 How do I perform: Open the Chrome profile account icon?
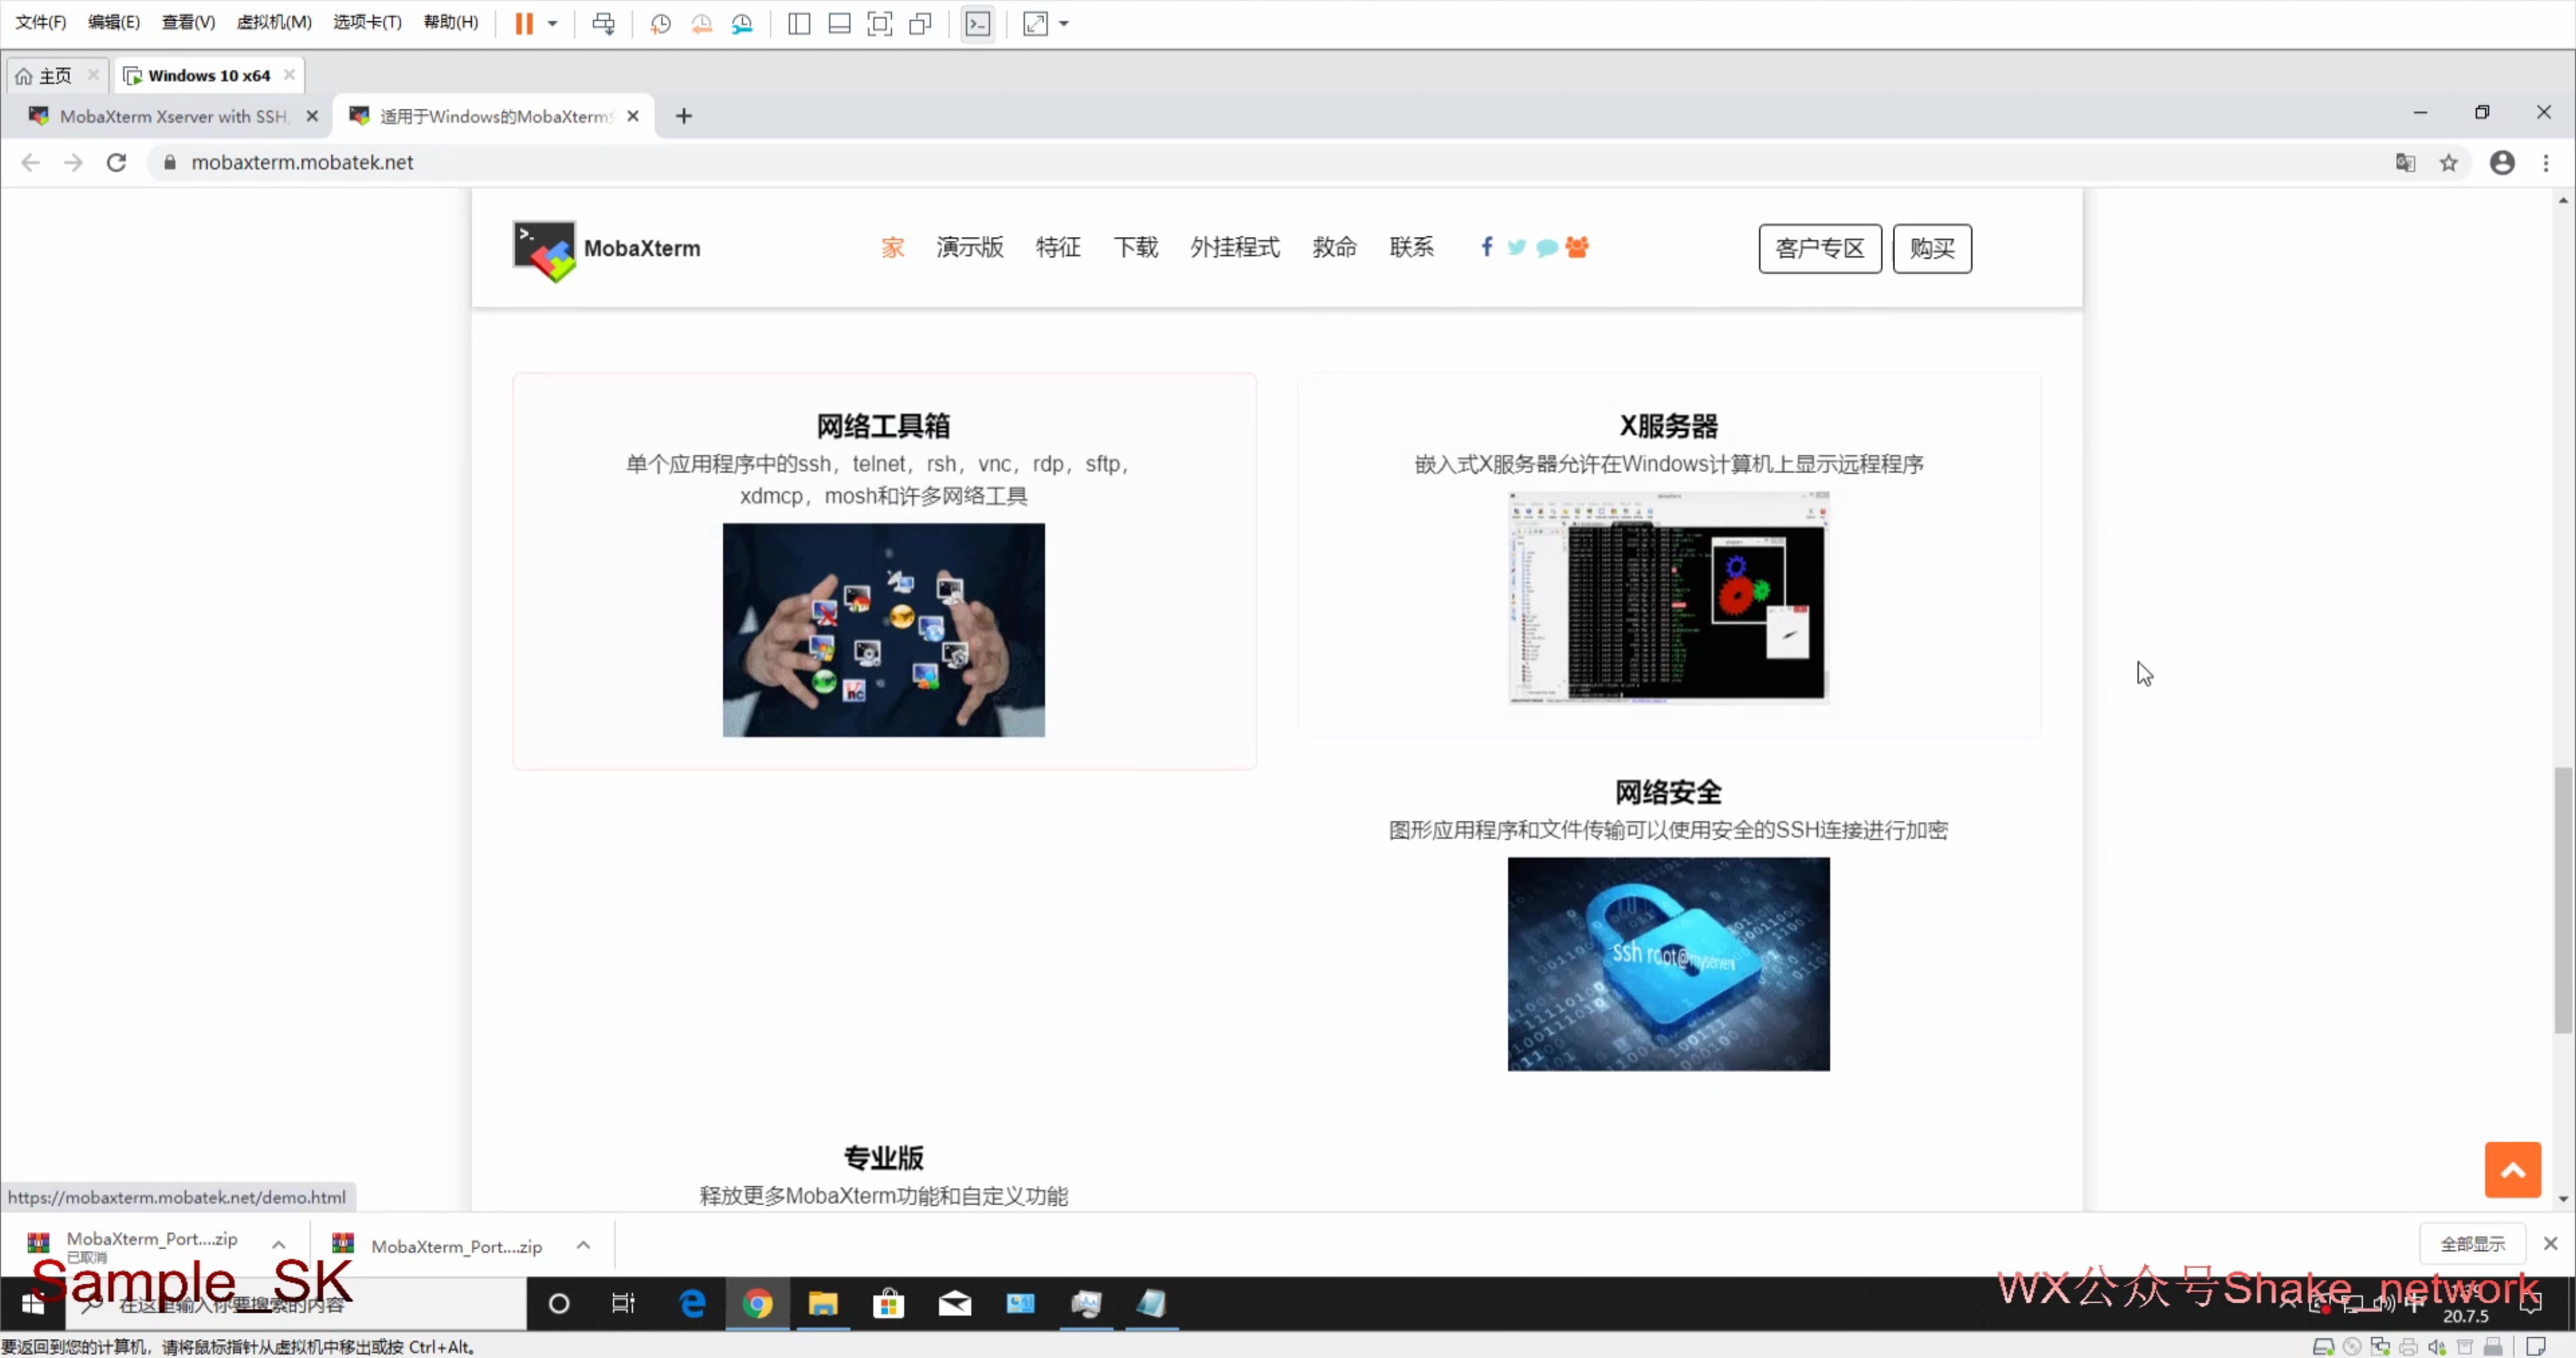tap(2502, 162)
